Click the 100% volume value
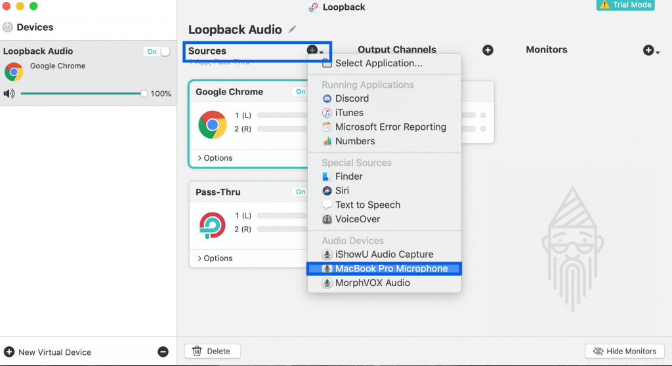Viewport: 672px width, 366px height. click(x=161, y=94)
